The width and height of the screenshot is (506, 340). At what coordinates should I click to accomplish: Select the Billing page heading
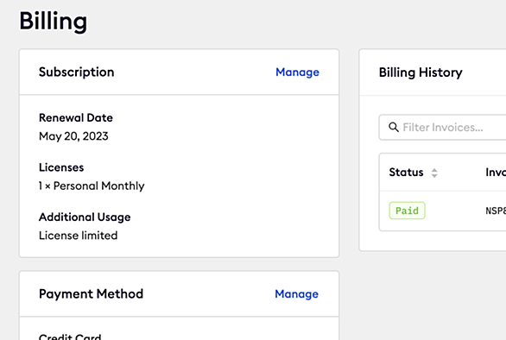54,22
